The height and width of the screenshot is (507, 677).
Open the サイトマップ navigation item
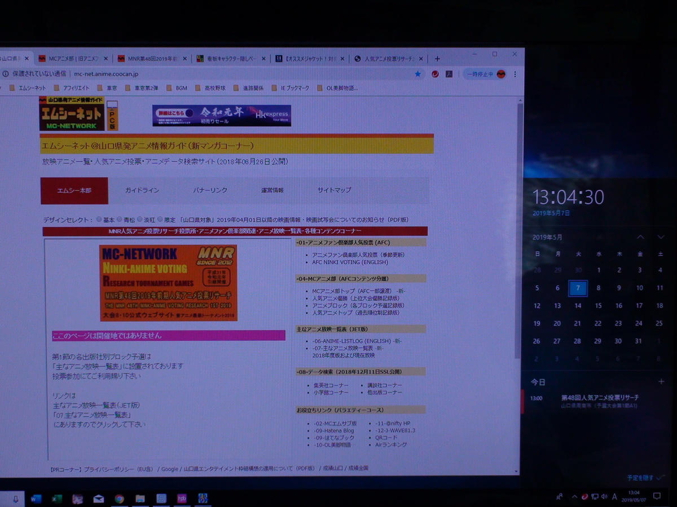click(x=334, y=190)
